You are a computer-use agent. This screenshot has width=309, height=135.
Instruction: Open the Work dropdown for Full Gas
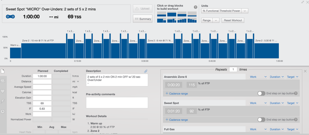(258, 129)
